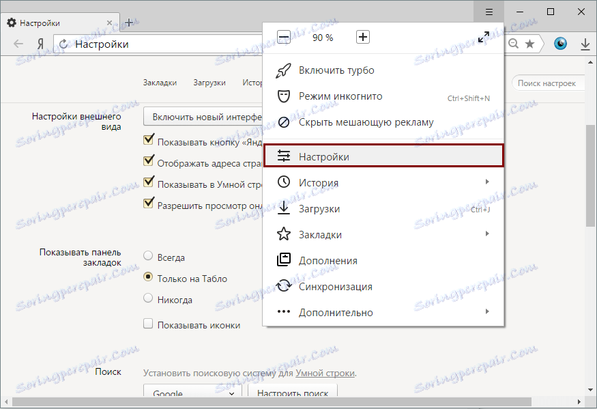Click the bookmark star in the address bar
597x409 pixels.
coord(529,43)
